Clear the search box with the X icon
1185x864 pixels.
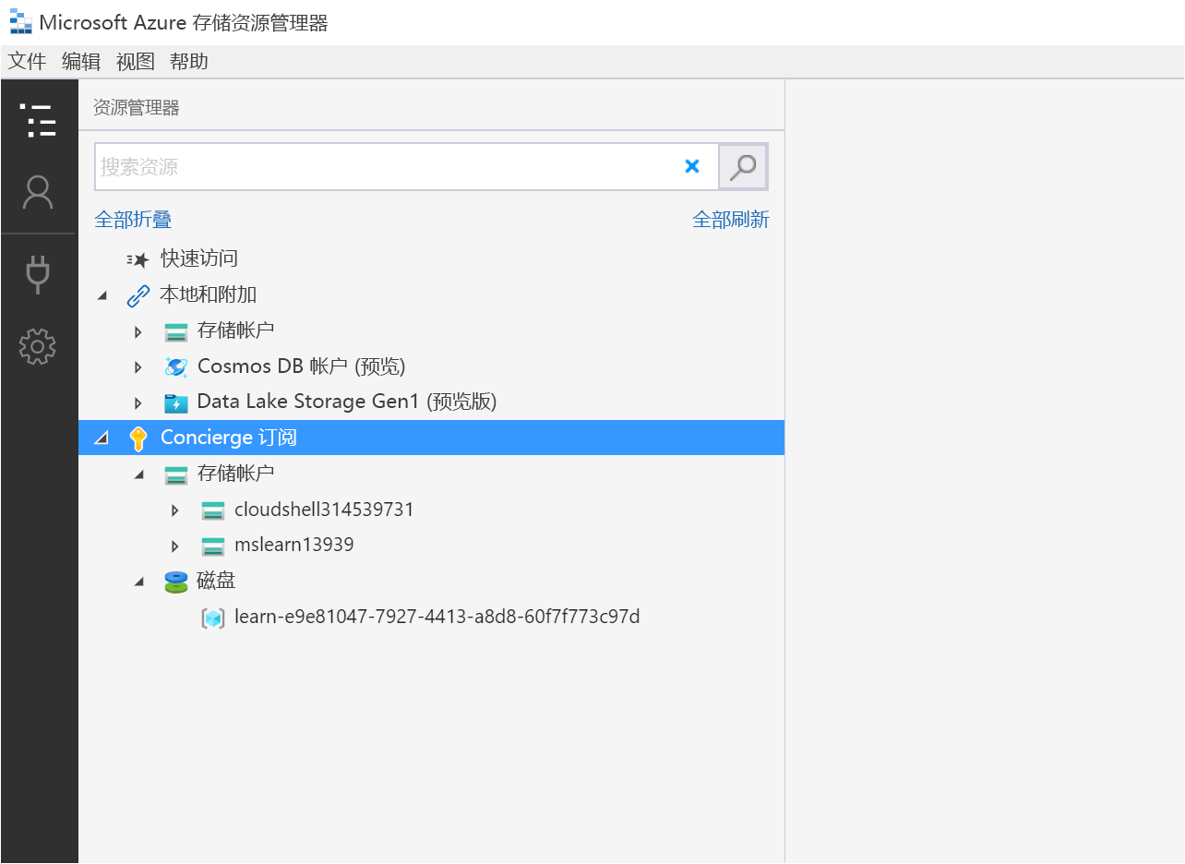click(692, 166)
